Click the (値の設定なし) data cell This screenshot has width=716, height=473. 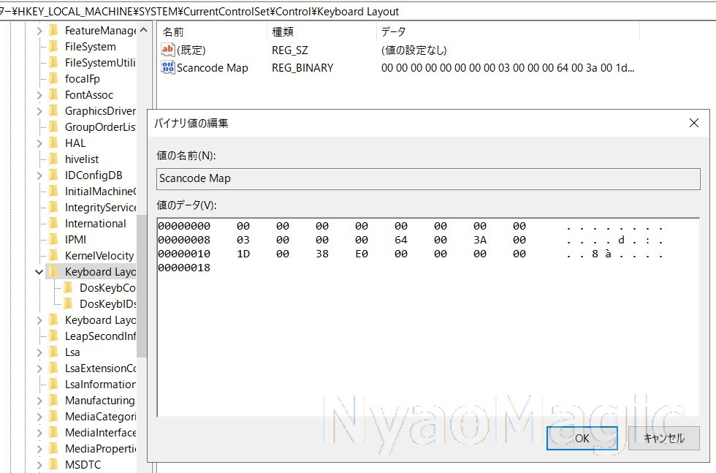click(414, 50)
